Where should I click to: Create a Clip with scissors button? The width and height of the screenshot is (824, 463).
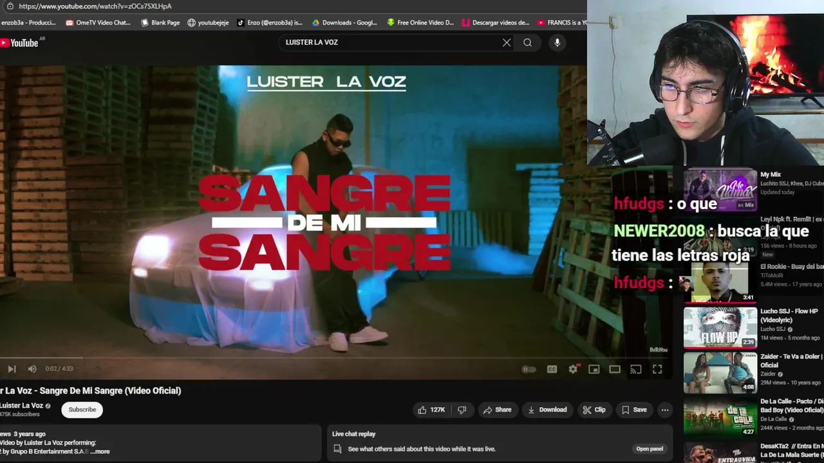pyautogui.click(x=594, y=410)
